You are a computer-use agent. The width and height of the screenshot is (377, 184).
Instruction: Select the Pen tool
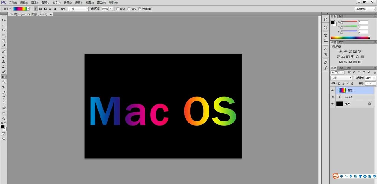tap(4, 93)
